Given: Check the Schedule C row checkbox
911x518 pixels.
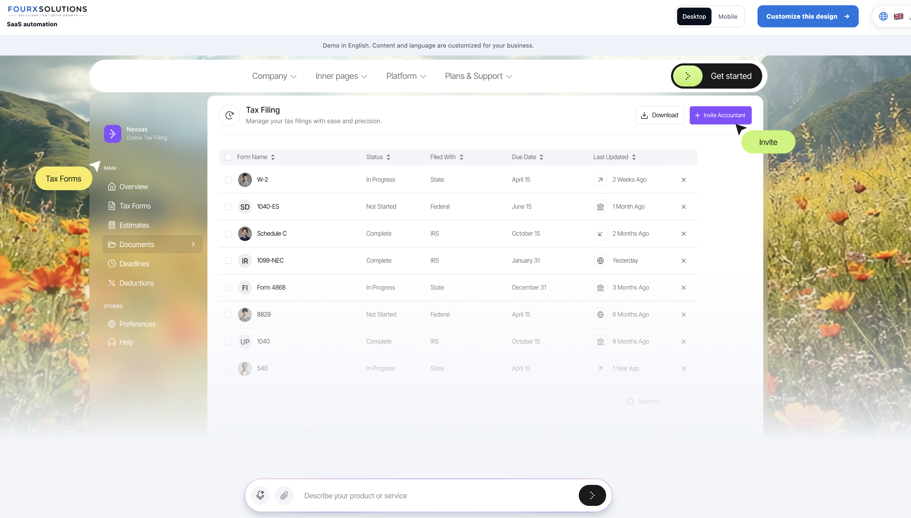Looking at the screenshot, I should click(228, 234).
